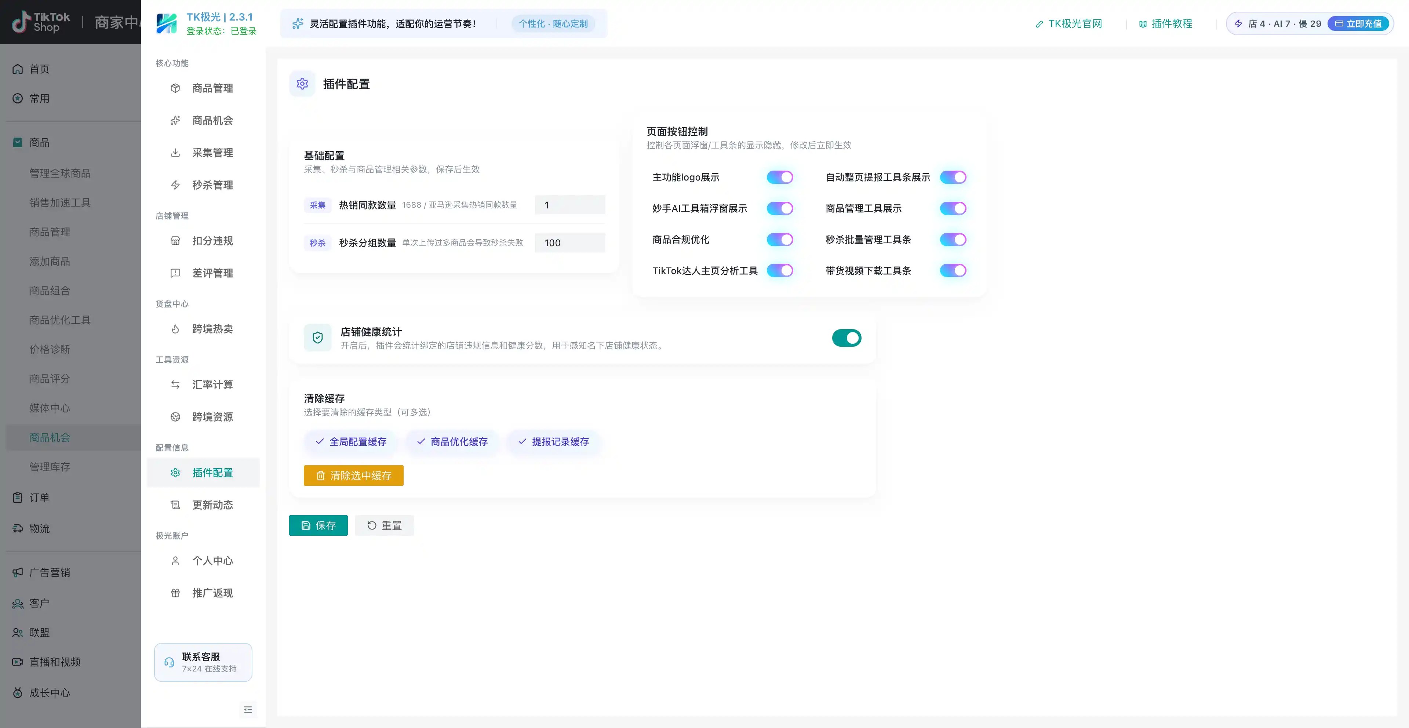Click the TikTok Shop logo
Image resolution: width=1409 pixels, height=728 pixels.
41,22
